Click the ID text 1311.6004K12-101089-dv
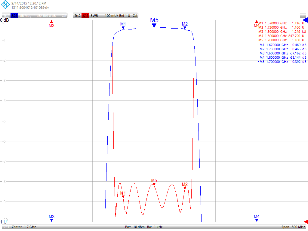308x231 pixels. 30,8
